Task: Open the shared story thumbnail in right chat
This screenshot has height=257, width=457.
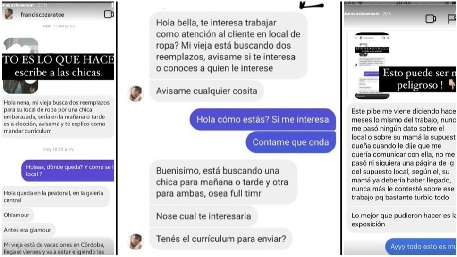Action: pos(372,66)
